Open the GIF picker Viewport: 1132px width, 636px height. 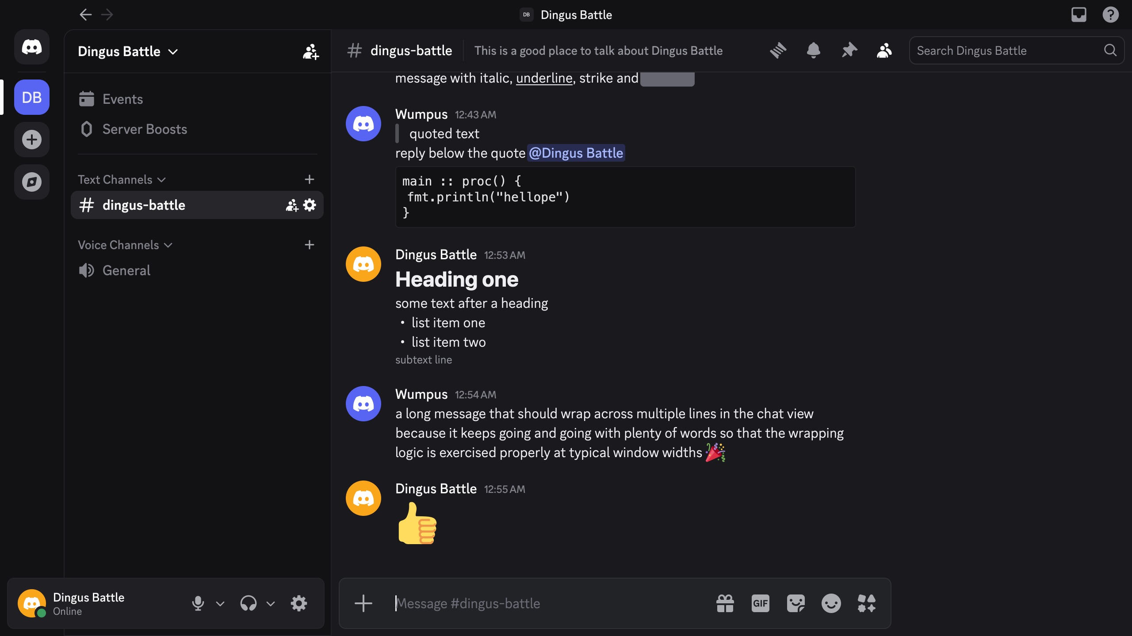pyautogui.click(x=761, y=603)
